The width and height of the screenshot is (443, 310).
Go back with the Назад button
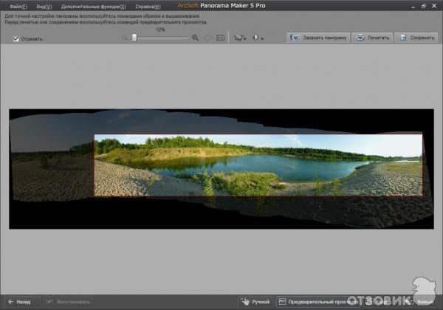point(19,301)
